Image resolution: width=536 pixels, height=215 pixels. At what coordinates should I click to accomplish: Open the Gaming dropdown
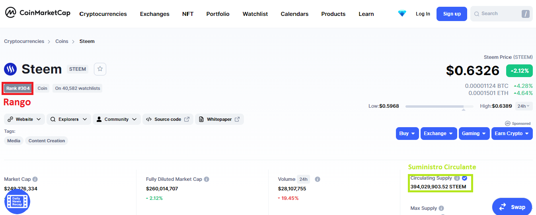tap(474, 134)
